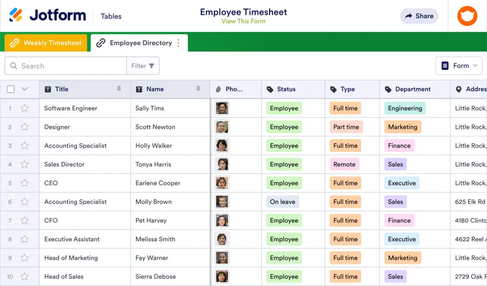
Task: Click Scott Newton's photo thumbnail
Action: [222, 126]
